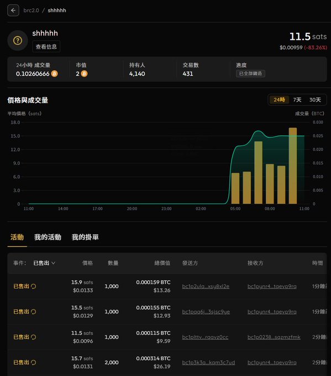Open sender address bc1p2ulg...xsy8xl2e
This screenshot has height=376, width=331.
pos(206,286)
